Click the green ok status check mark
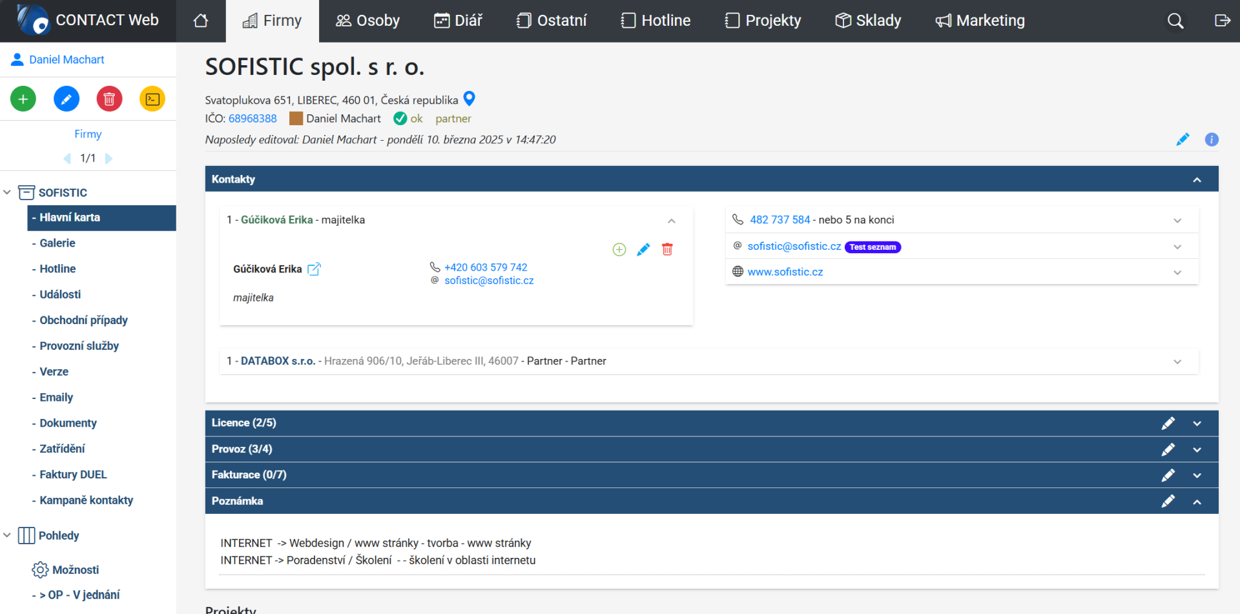The width and height of the screenshot is (1240, 614). pos(400,118)
